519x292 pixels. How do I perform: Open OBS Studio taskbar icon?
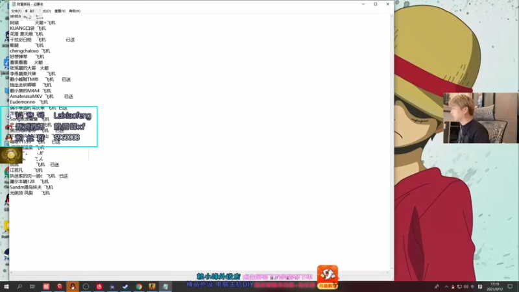pyautogui.click(x=86, y=286)
